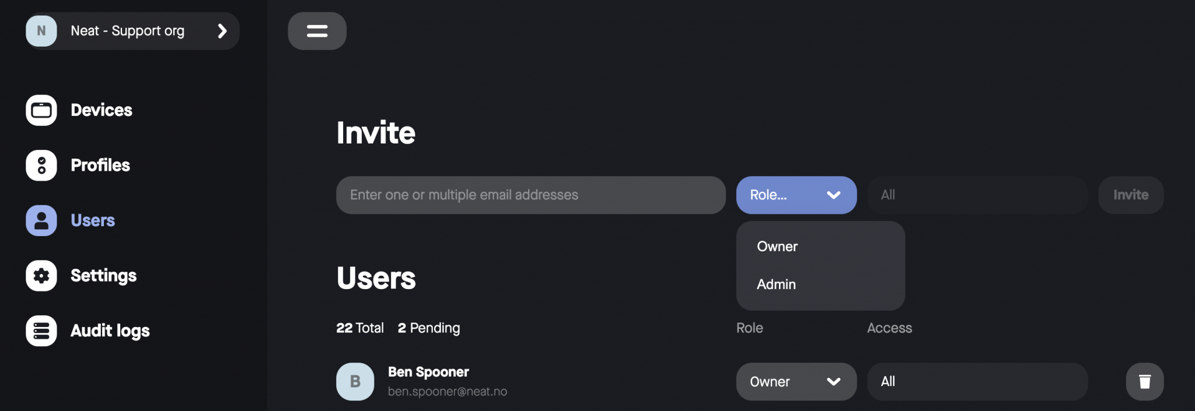Open Audit logs using the stacked-list icon
The width and height of the screenshot is (1195, 411).
click(x=41, y=331)
